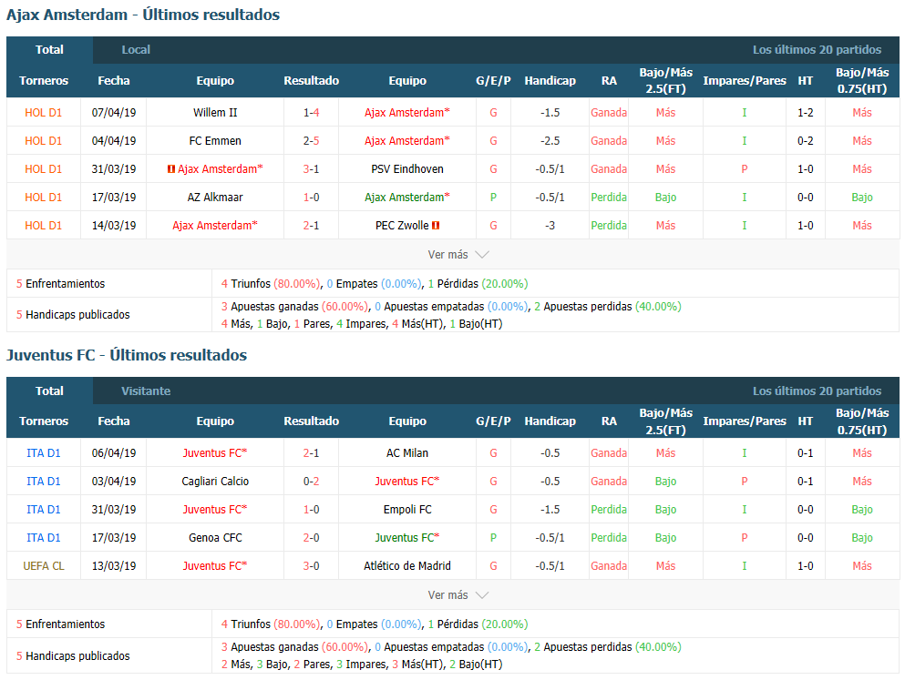Screen dimensions: 905x680
Task: Click HOL D1 in the Willem II row
Action: click(43, 112)
